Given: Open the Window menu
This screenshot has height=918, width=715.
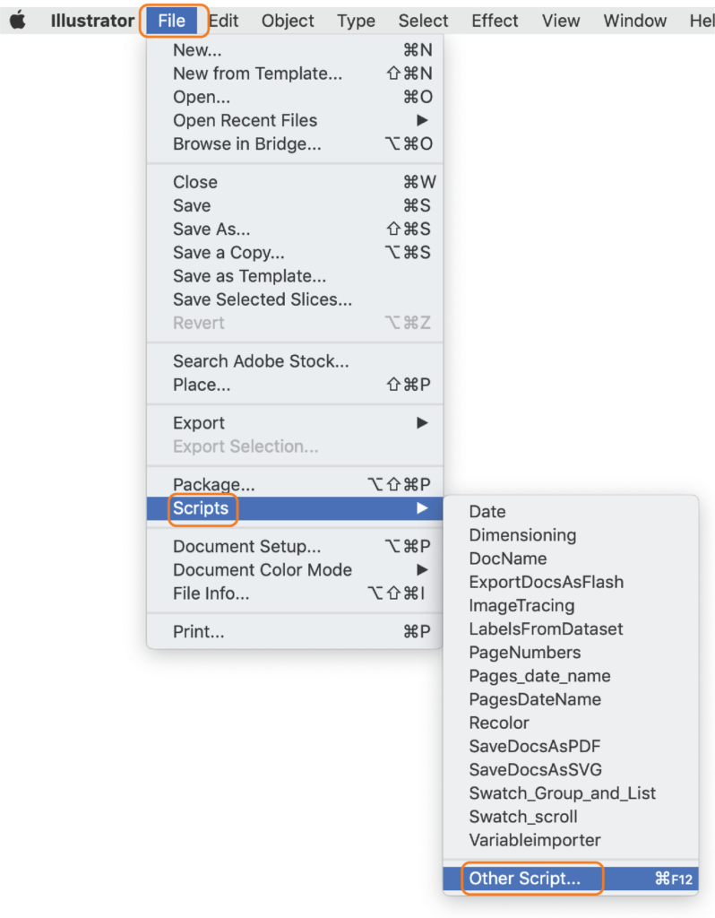Looking at the screenshot, I should [635, 20].
